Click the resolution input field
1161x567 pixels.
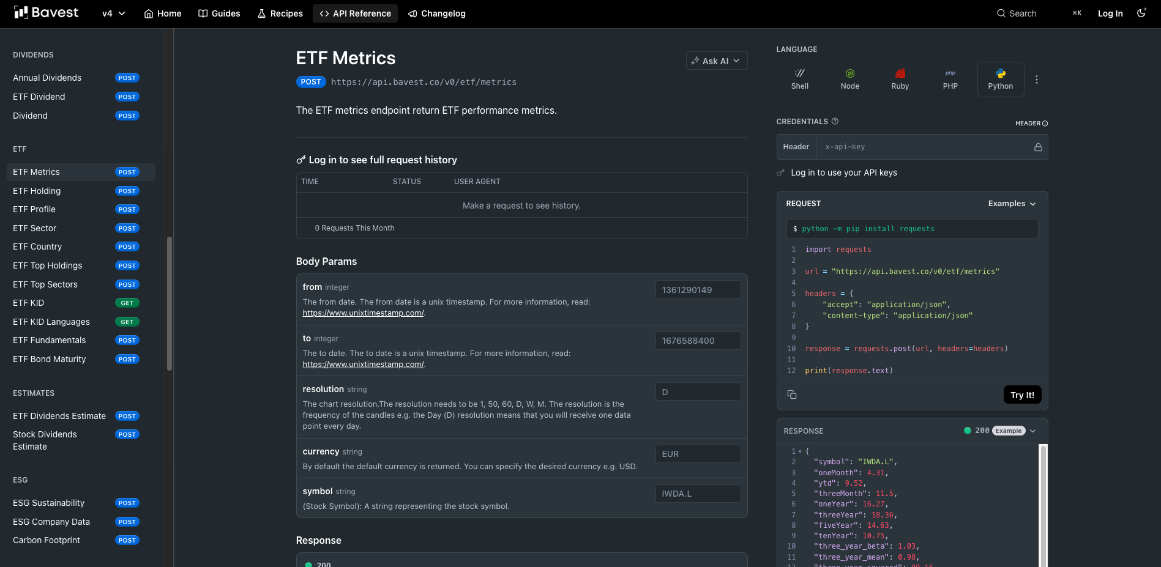click(698, 392)
